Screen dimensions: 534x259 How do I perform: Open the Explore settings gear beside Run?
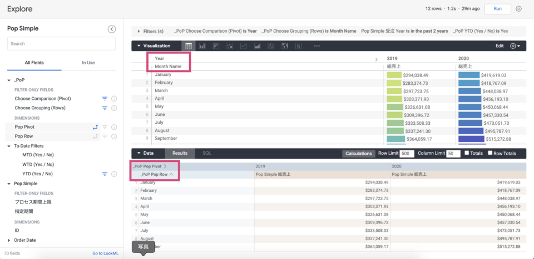tap(518, 9)
